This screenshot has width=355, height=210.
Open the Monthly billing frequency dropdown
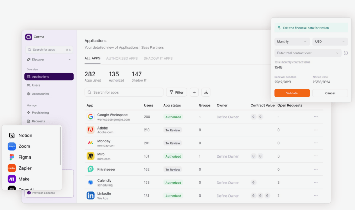(x=292, y=41)
